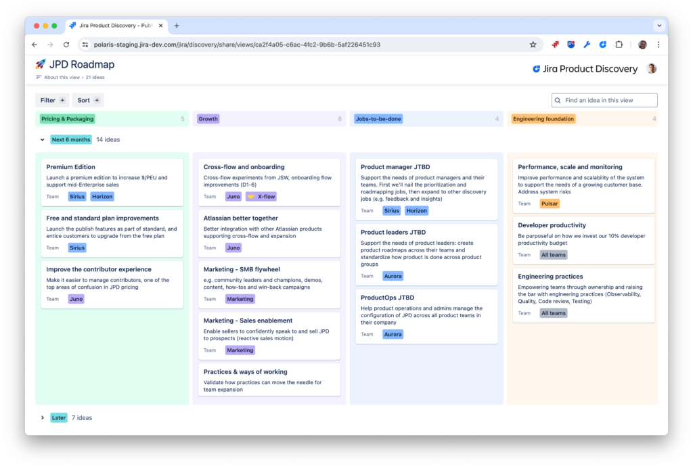Open the Chrome three-dot menu
693x468 pixels.
pyautogui.click(x=658, y=45)
